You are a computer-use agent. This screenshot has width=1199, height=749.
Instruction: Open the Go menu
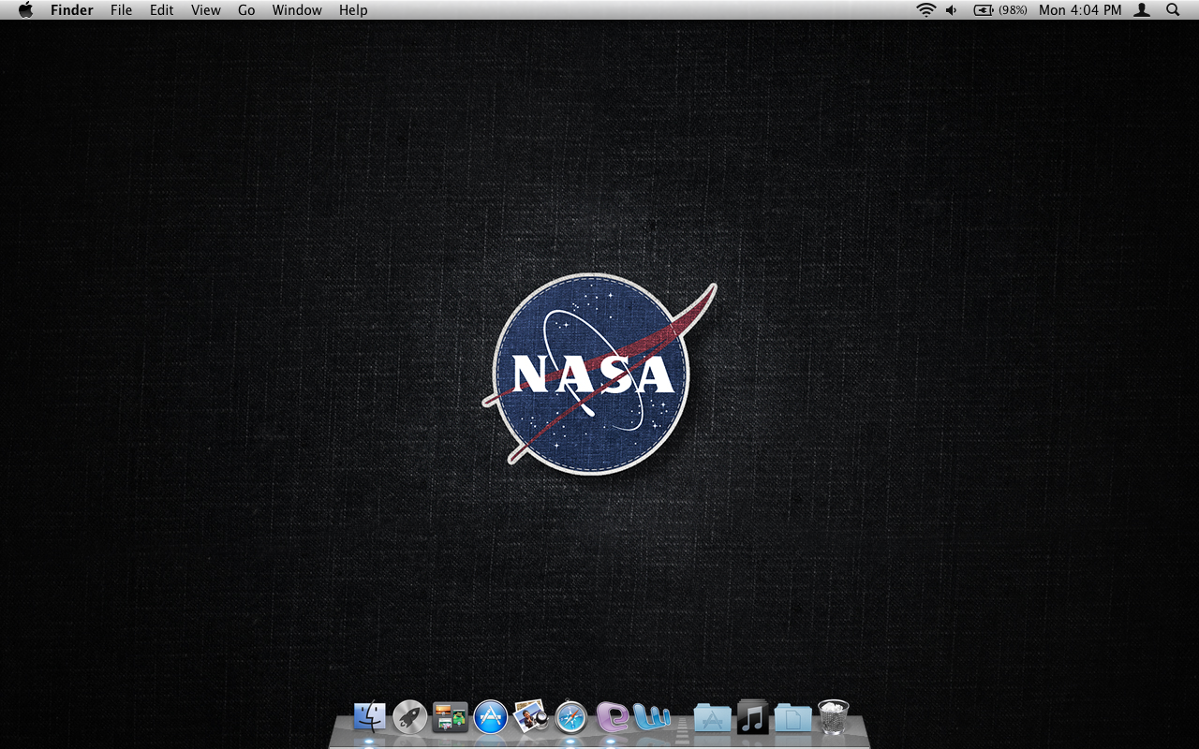[x=246, y=10]
